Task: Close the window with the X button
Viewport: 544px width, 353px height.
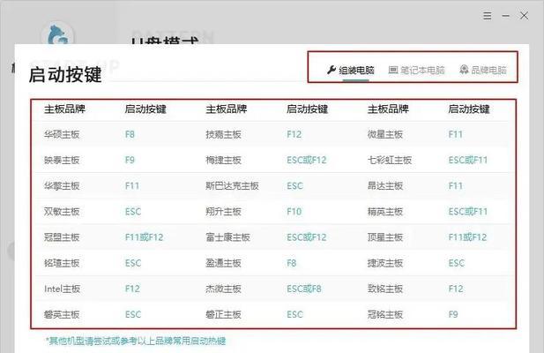Action: [x=524, y=16]
